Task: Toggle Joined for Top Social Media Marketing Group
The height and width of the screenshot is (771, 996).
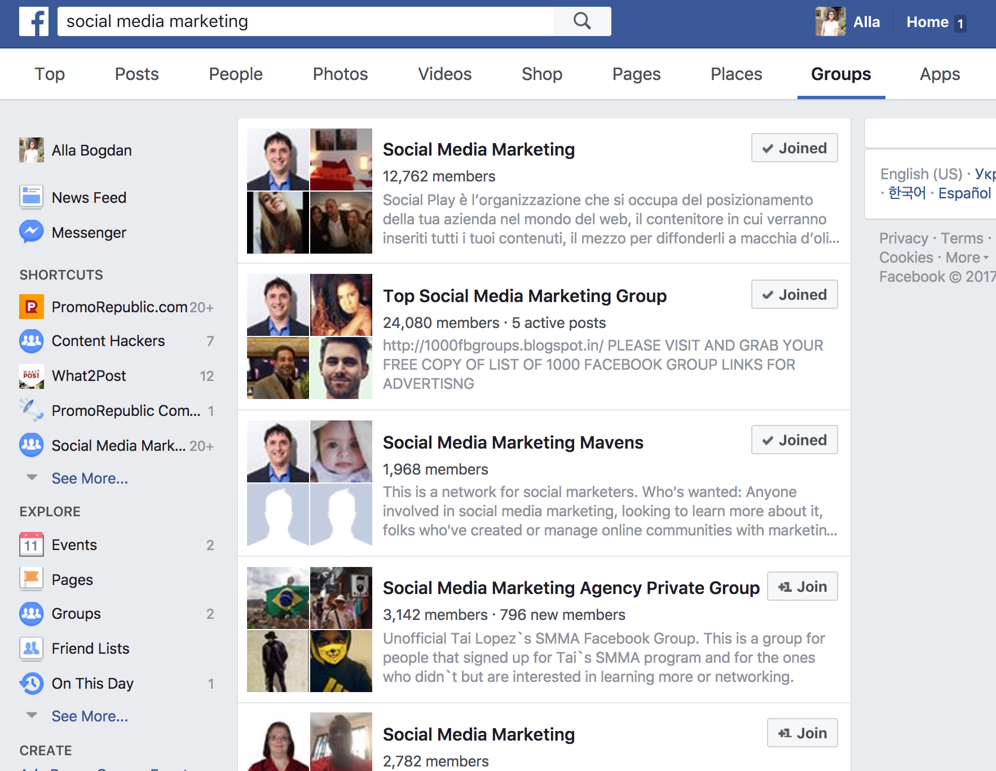Action: point(794,294)
